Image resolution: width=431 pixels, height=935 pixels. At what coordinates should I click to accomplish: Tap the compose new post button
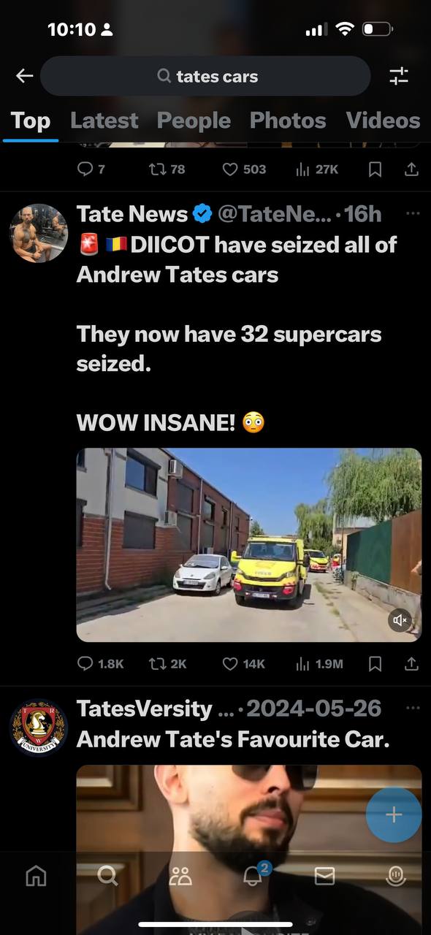point(394,814)
